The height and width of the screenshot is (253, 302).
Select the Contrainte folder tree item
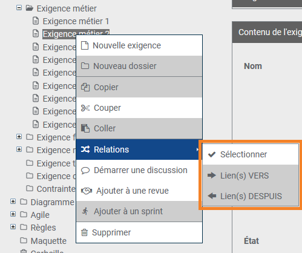pyautogui.click(x=56, y=189)
